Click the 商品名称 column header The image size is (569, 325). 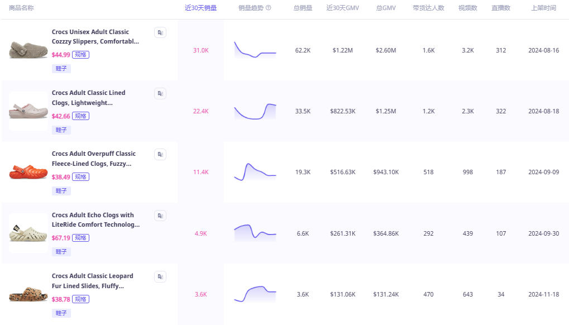pos(21,8)
